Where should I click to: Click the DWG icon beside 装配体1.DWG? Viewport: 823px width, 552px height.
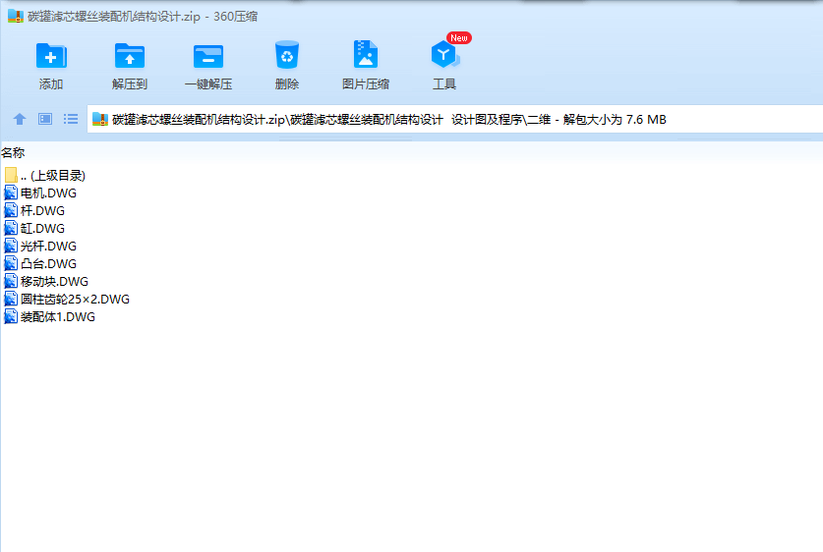[x=11, y=317]
